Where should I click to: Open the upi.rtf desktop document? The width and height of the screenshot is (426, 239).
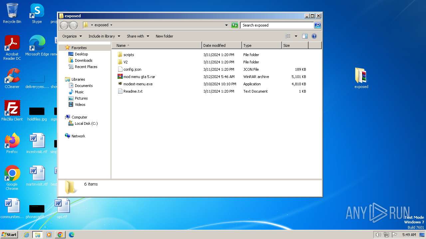[62, 208]
